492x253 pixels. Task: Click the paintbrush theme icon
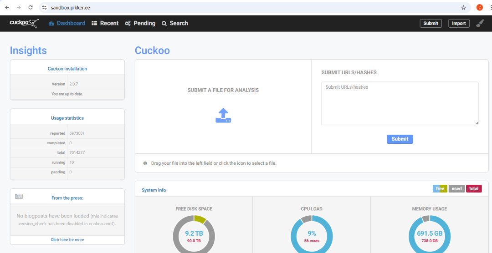480,23
